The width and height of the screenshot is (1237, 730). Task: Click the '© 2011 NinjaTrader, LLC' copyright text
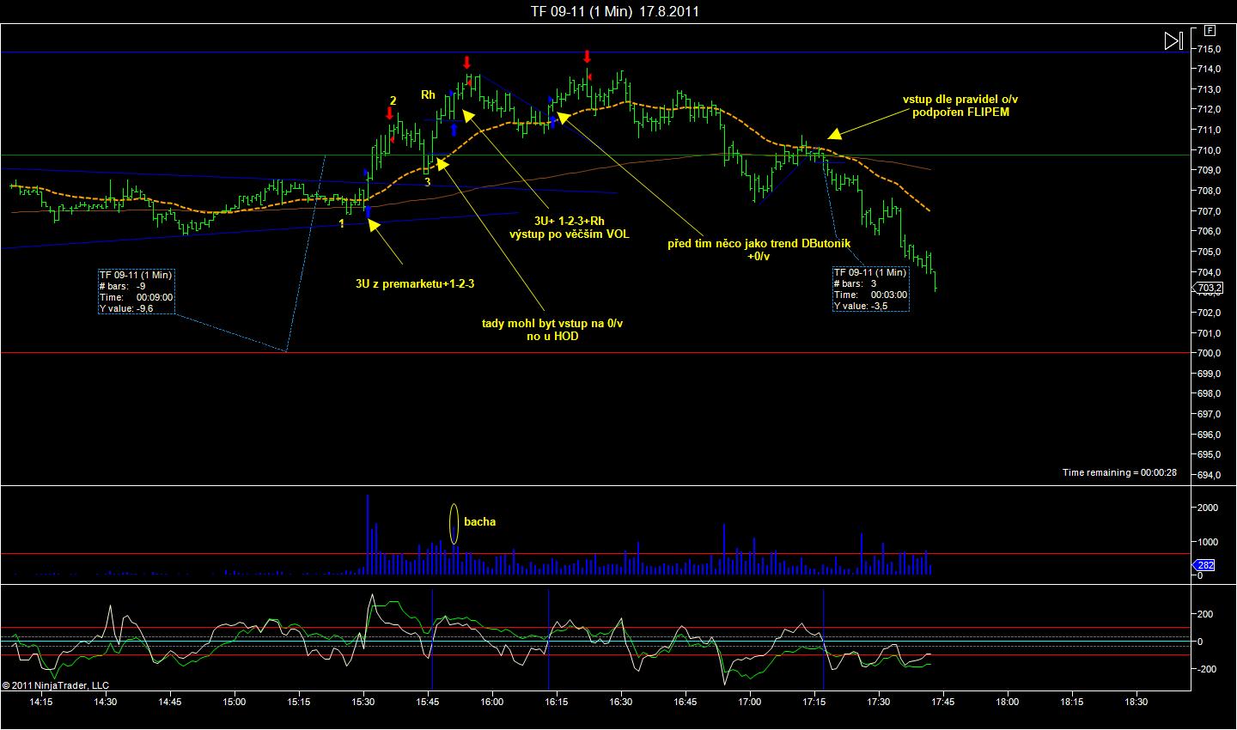[x=56, y=685]
